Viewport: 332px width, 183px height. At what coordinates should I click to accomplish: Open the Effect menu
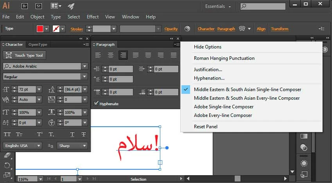coord(93,17)
